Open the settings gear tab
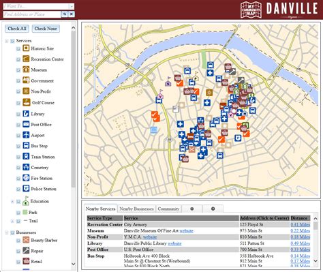The image size is (323, 272). click(x=192, y=209)
